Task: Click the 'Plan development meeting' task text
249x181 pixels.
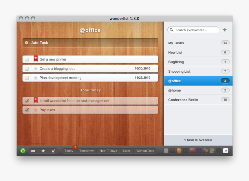Action: pyautogui.click(x=61, y=78)
